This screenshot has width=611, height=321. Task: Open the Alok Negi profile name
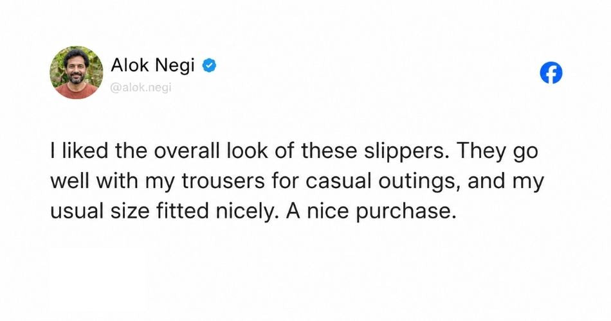152,65
